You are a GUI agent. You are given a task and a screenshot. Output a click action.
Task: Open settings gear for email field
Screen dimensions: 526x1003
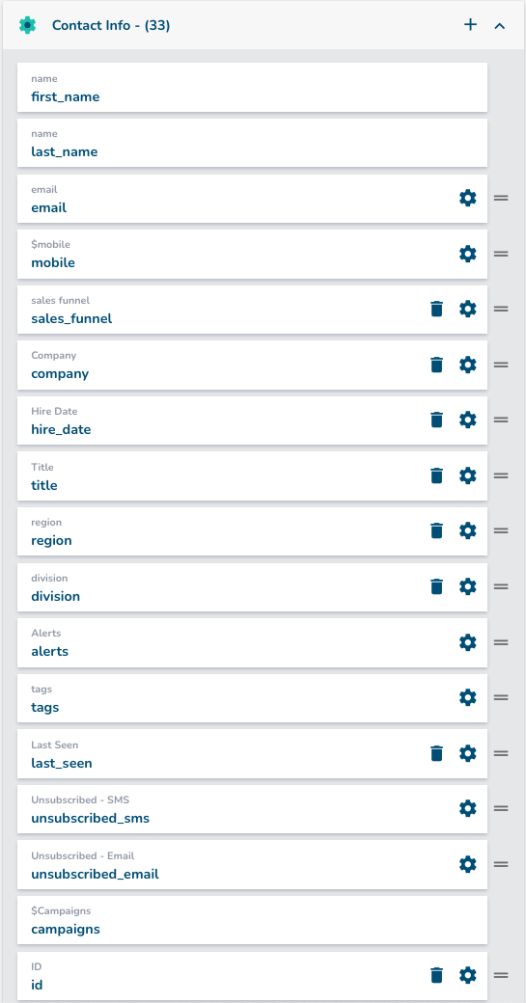click(x=468, y=199)
